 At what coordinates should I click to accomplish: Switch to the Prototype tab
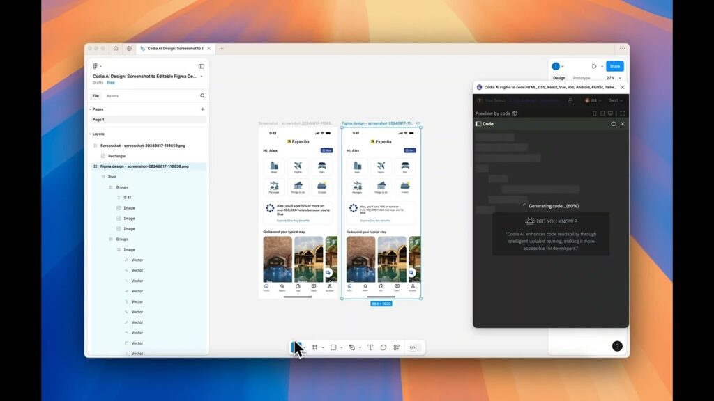click(582, 78)
